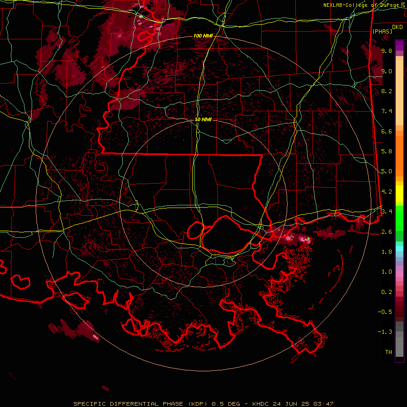Click the TH threshold label on scale
Image resolution: width=407 pixels, height=407 pixels.
pyautogui.click(x=388, y=352)
